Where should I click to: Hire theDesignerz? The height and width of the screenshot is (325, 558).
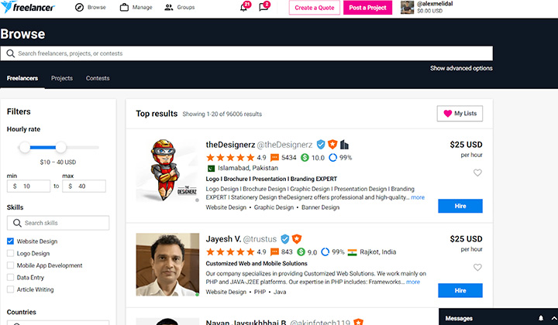tap(460, 206)
